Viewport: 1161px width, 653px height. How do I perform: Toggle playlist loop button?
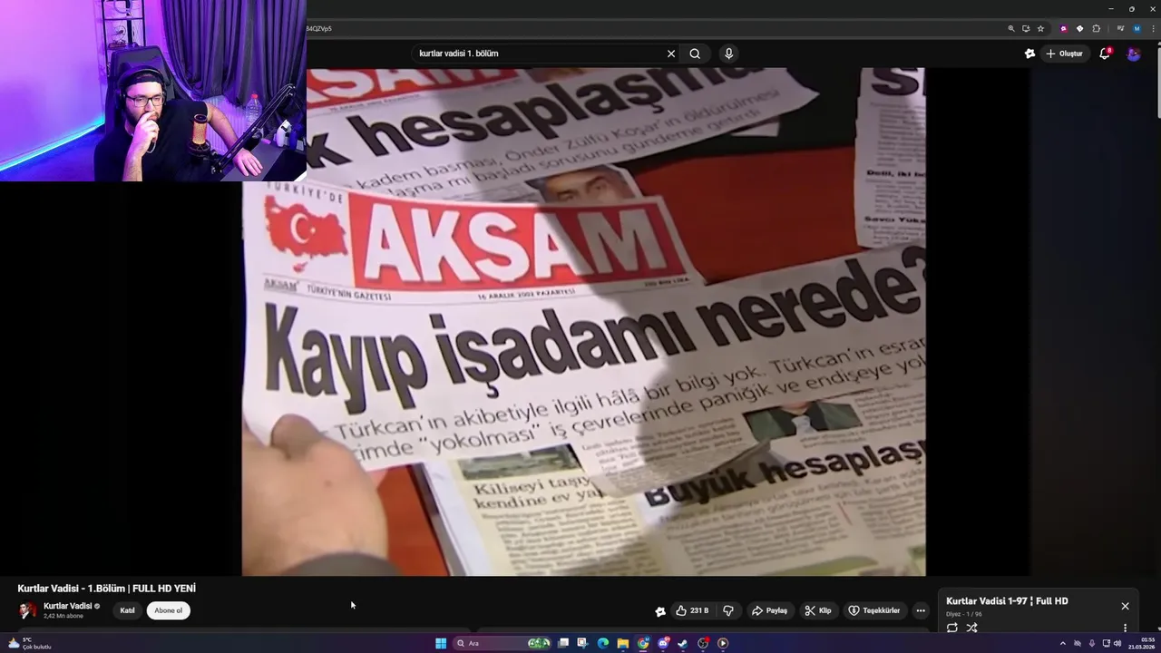952,628
